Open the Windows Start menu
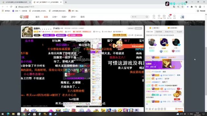Image resolution: width=207 pixels, height=116 pixels. point(3,114)
